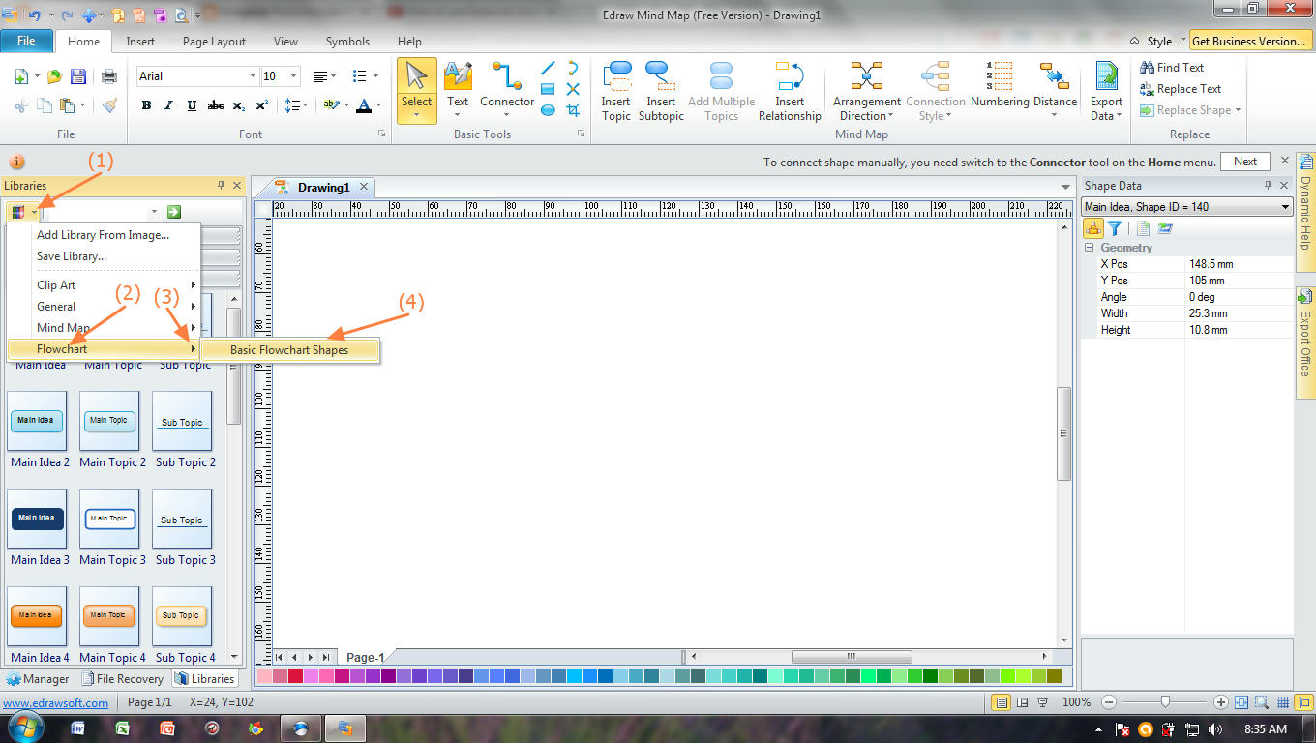Toggle Strikethrough formatting

pos(216,105)
